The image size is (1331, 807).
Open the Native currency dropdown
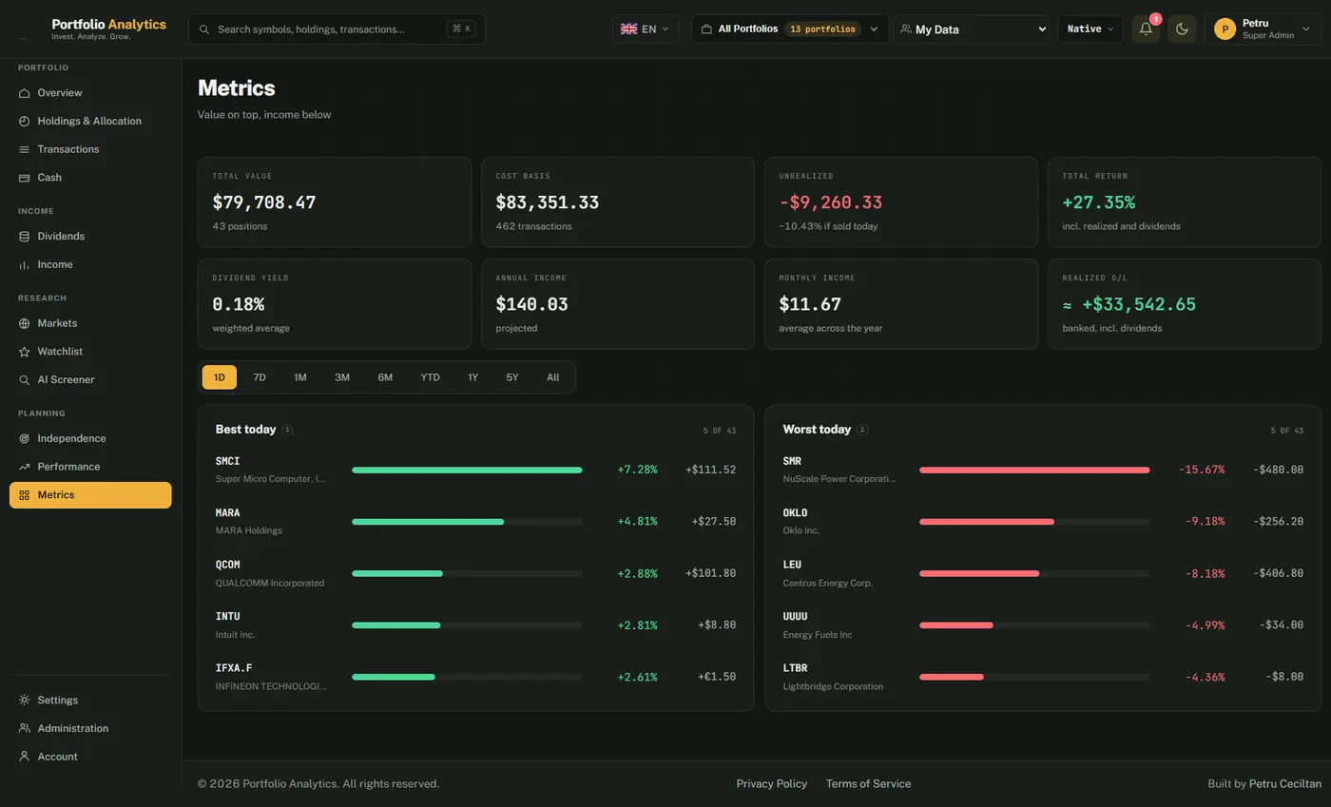click(1090, 29)
